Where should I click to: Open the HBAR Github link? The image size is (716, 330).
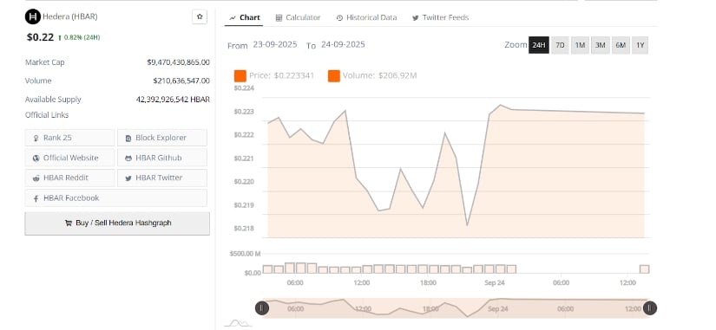(x=162, y=158)
